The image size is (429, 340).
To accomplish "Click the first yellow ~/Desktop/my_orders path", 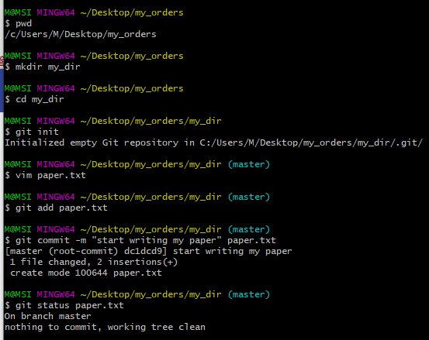I will pyautogui.click(x=132, y=13).
